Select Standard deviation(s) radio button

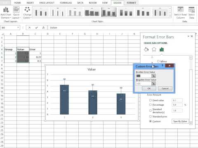click(151, 111)
